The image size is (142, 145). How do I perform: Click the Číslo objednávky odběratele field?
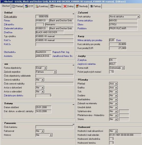(x=54, y=76)
